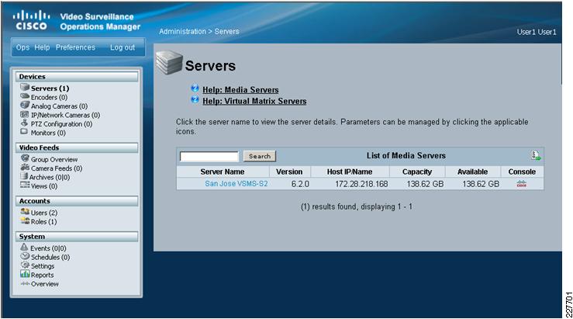Open Roles (1) under Accounts
The height and width of the screenshot is (319, 573).
pyautogui.click(x=44, y=222)
